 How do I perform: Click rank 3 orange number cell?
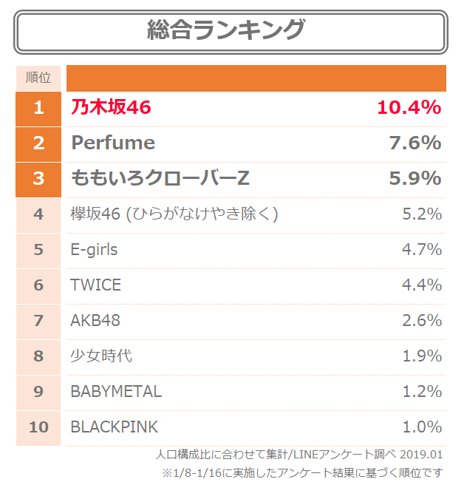[38, 180]
